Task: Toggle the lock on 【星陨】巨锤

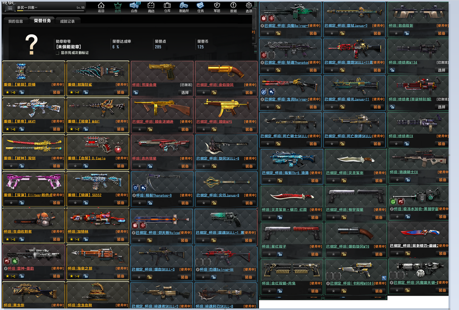Action: click(21, 92)
